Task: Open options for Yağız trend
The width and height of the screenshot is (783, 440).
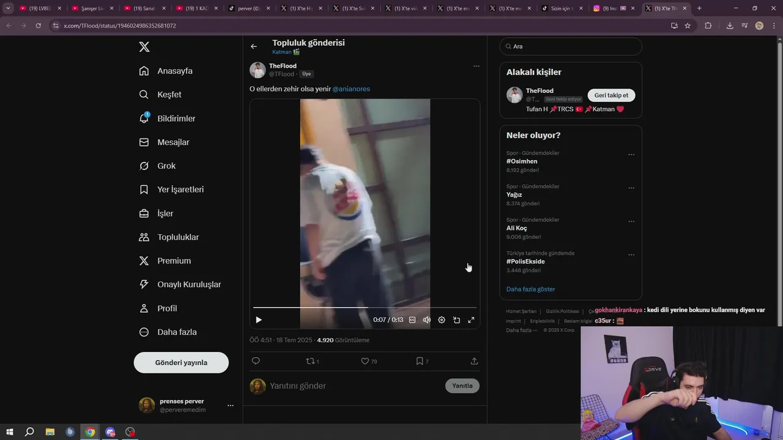Action: [631, 188]
